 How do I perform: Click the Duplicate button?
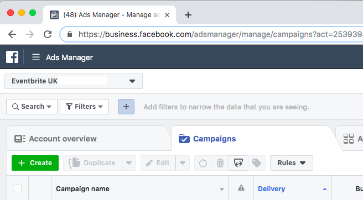92,163
